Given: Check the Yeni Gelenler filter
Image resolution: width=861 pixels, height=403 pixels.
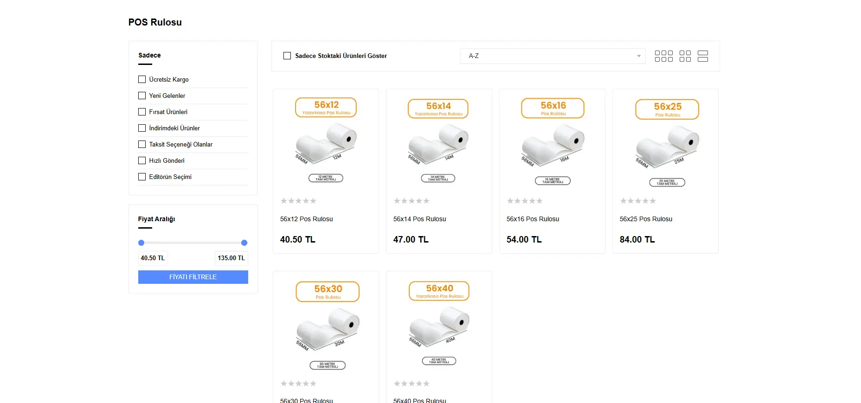Looking at the screenshot, I should coord(142,96).
